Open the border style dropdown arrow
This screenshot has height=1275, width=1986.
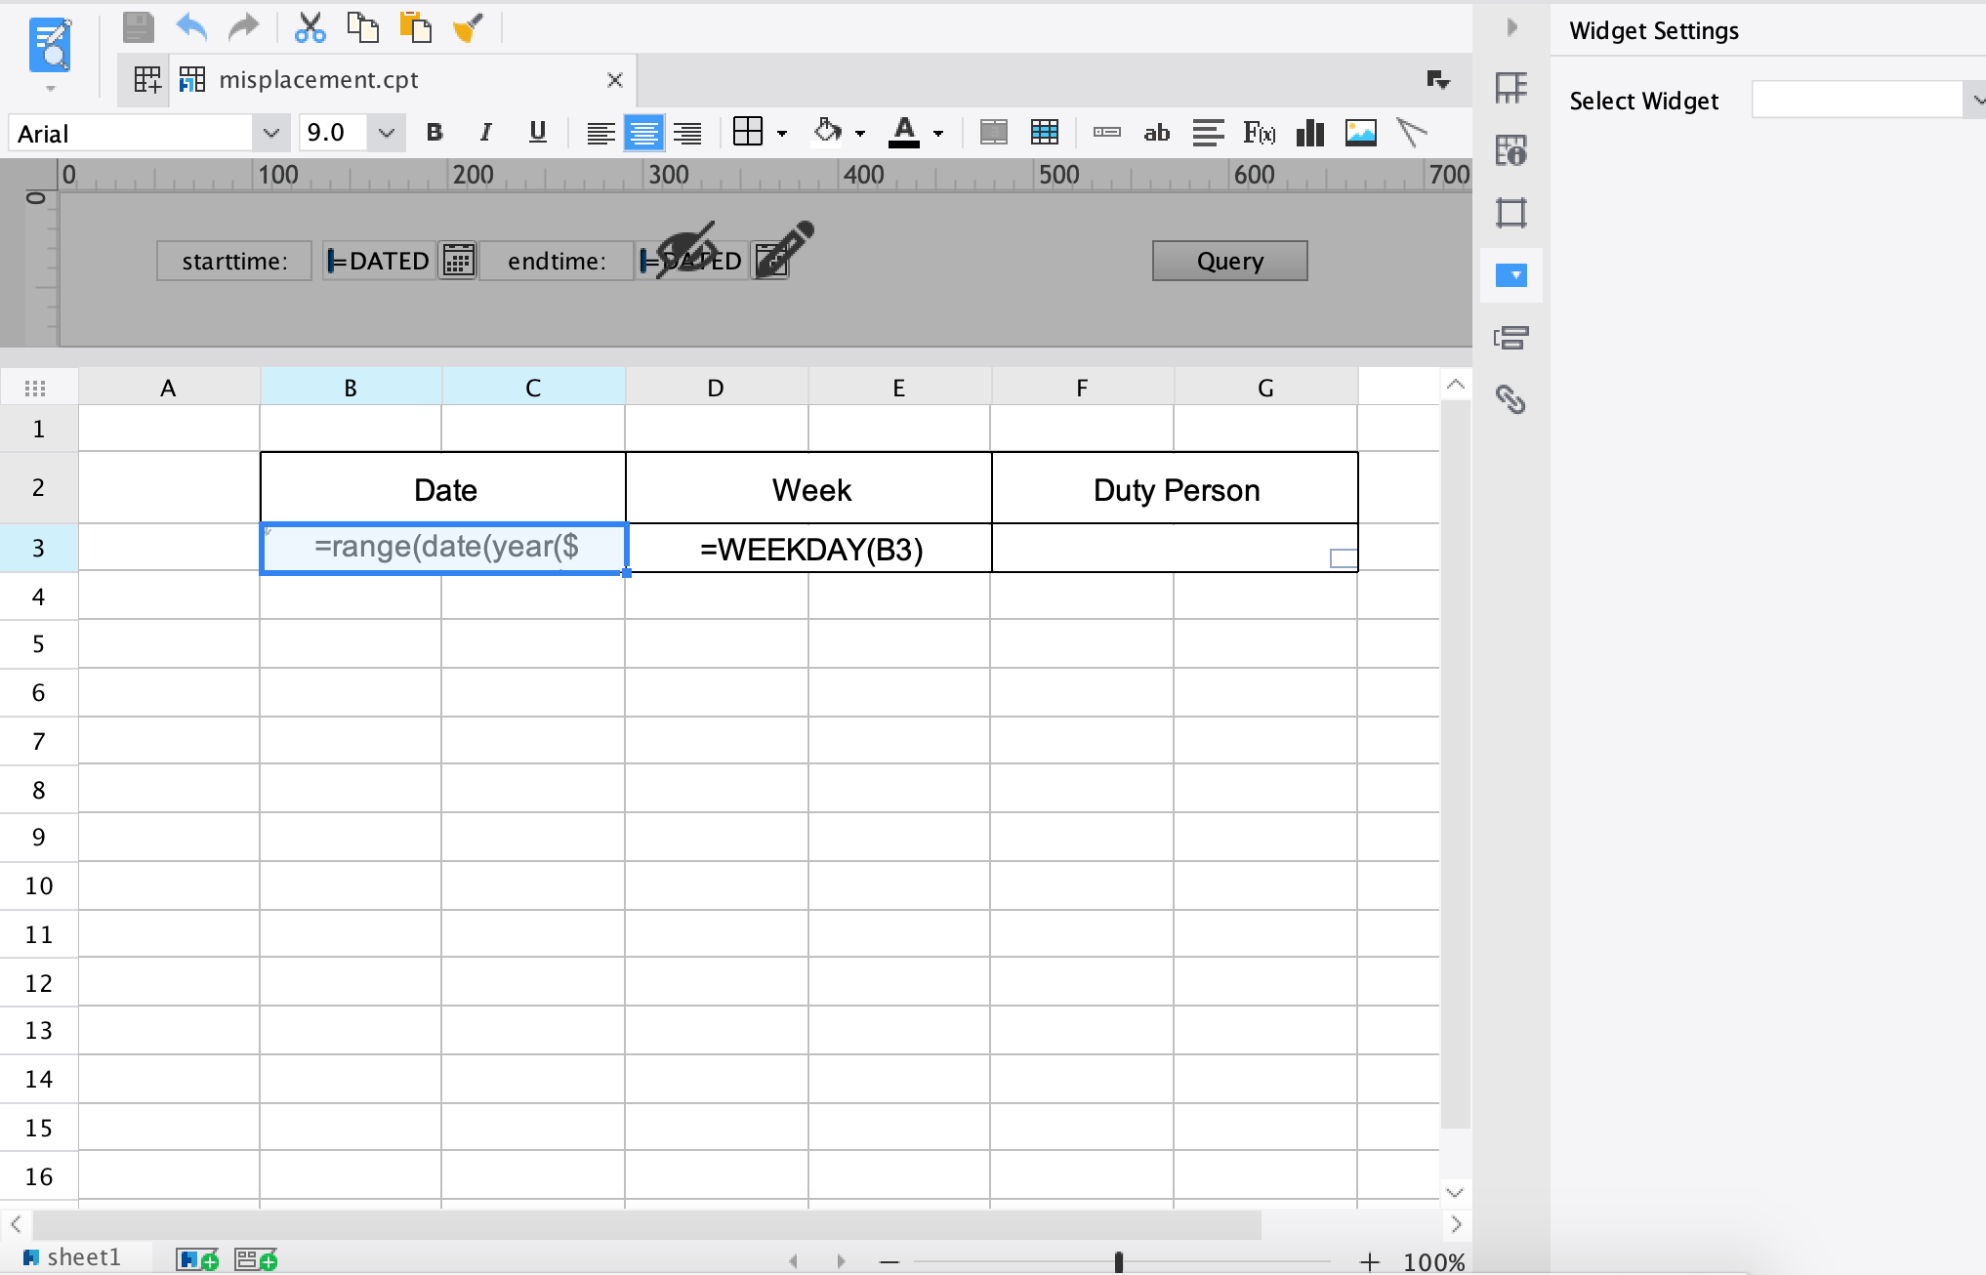pyautogui.click(x=781, y=133)
